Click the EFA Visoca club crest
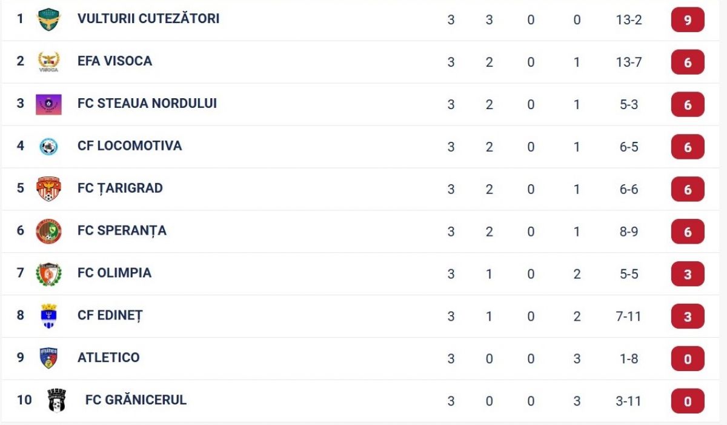 [48, 62]
